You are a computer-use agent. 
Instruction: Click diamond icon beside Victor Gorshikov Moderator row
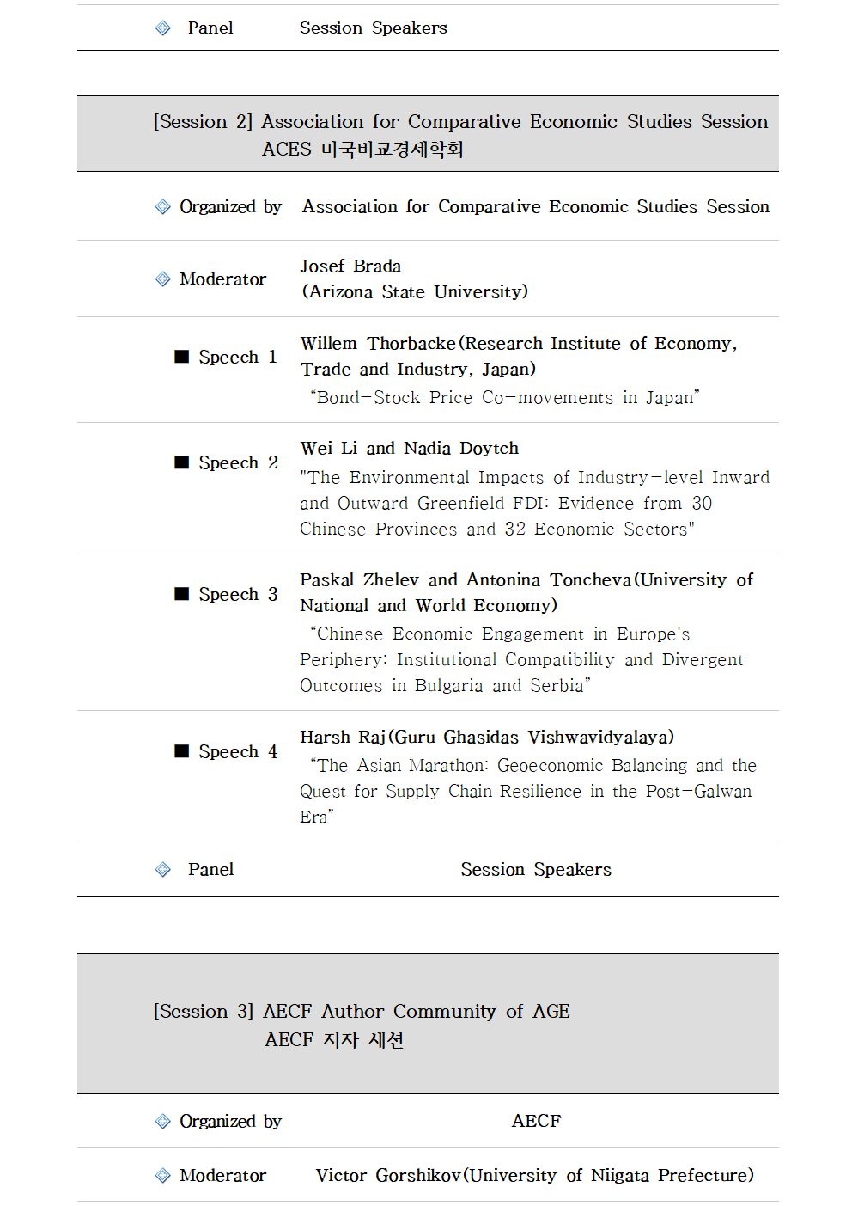click(x=163, y=1176)
